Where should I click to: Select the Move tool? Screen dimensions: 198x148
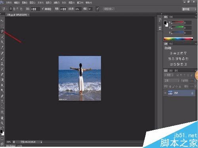click(2, 21)
